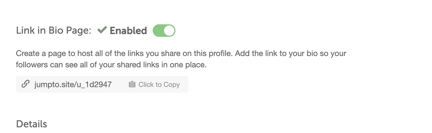This screenshot has height=133, width=432.
Task: Click the line starting with followers can see
Action: (111, 65)
